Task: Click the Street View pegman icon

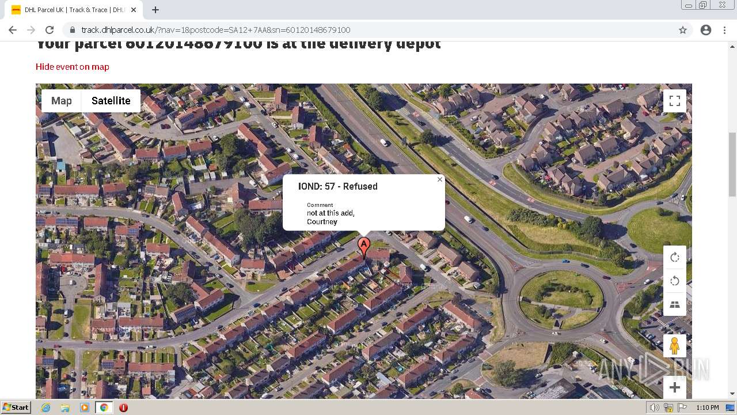Action: tap(675, 346)
